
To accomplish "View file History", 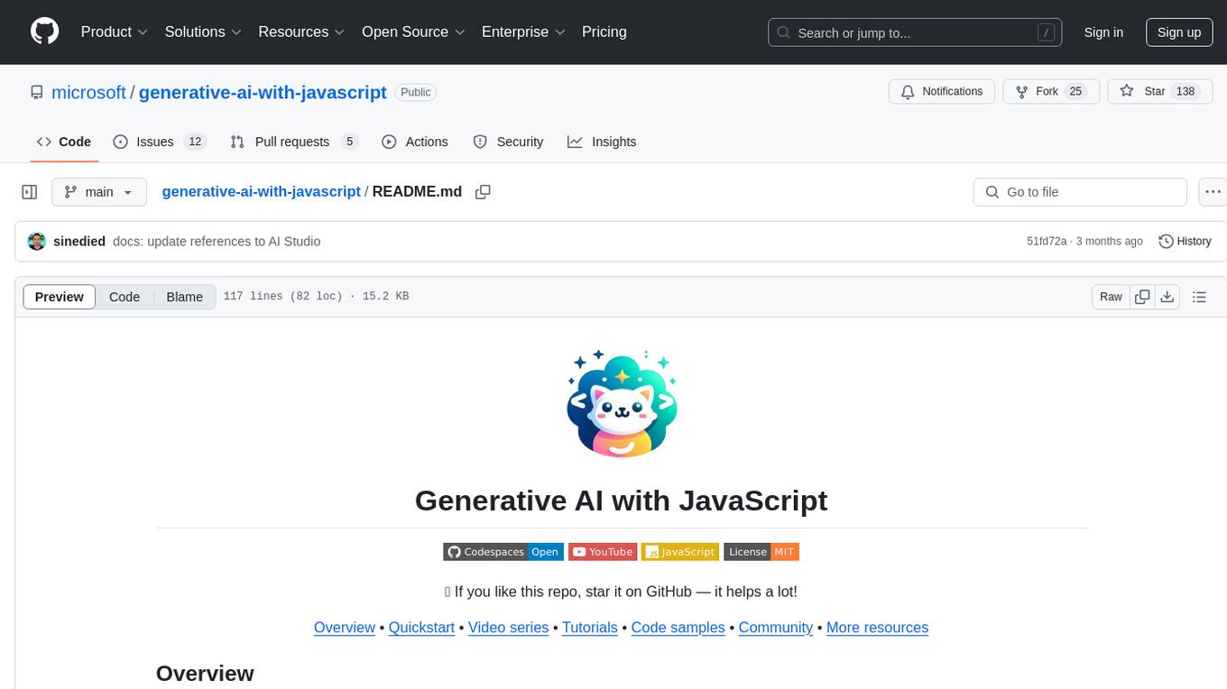I will pos(1185,242).
